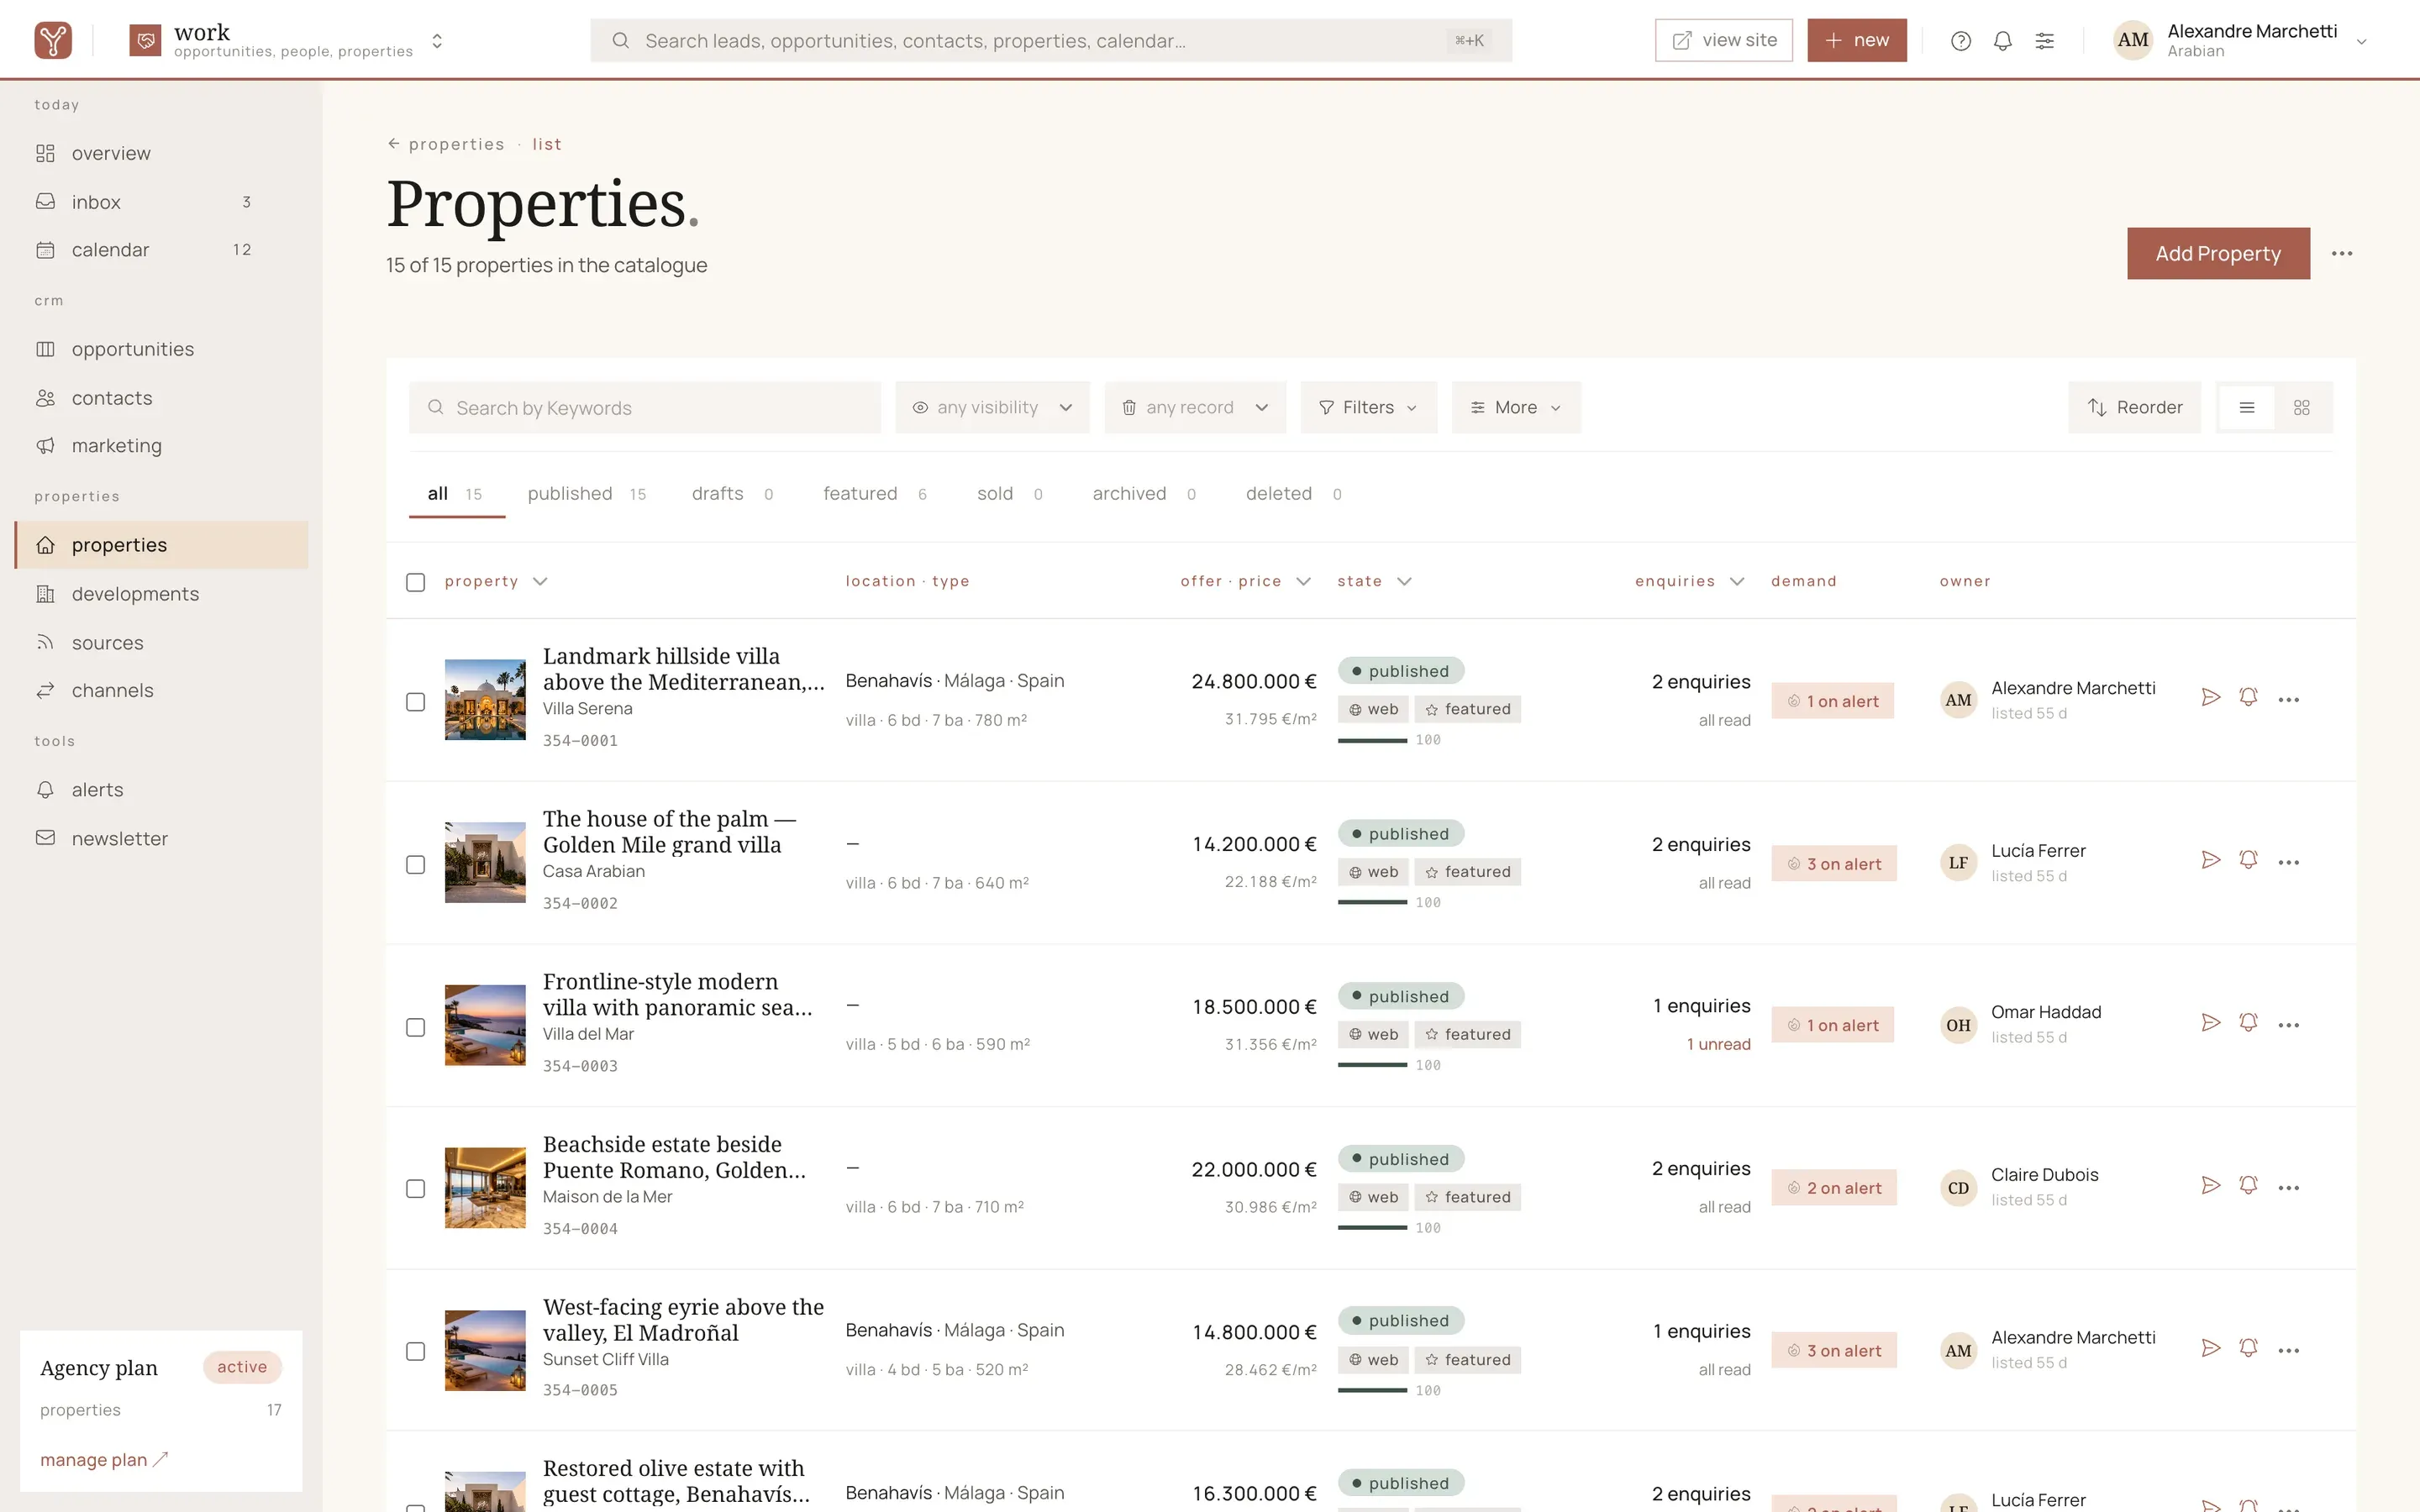Check the Villa Serena row checkbox
Image resolution: width=2420 pixels, height=1512 pixels.
(416, 702)
